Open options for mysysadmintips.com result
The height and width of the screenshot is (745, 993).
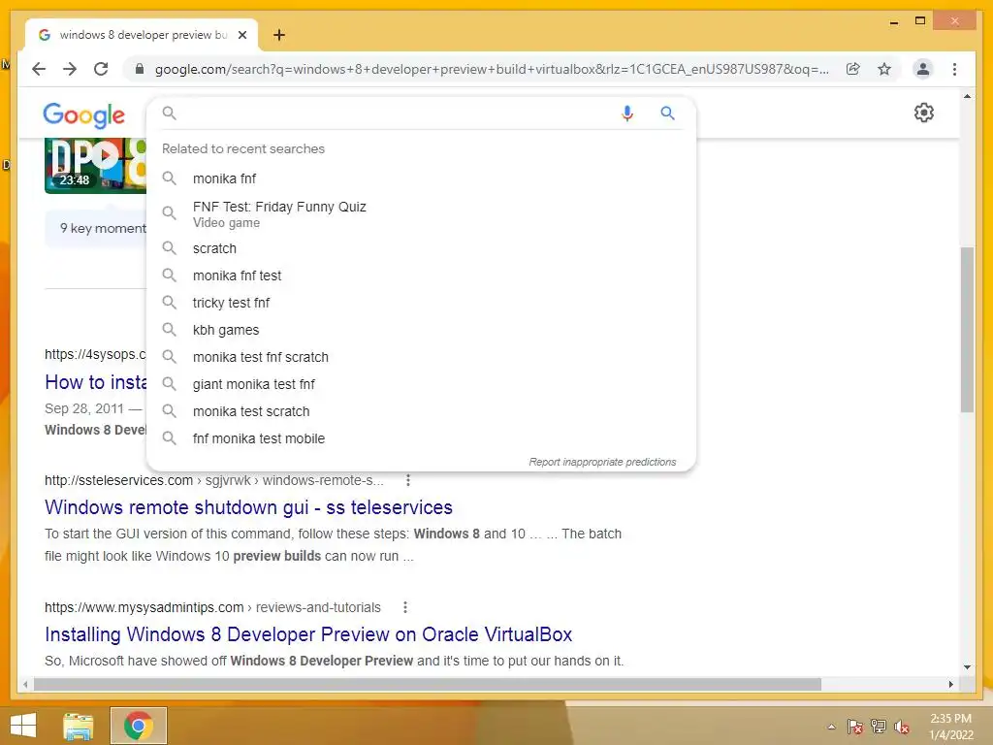[x=405, y=607]
